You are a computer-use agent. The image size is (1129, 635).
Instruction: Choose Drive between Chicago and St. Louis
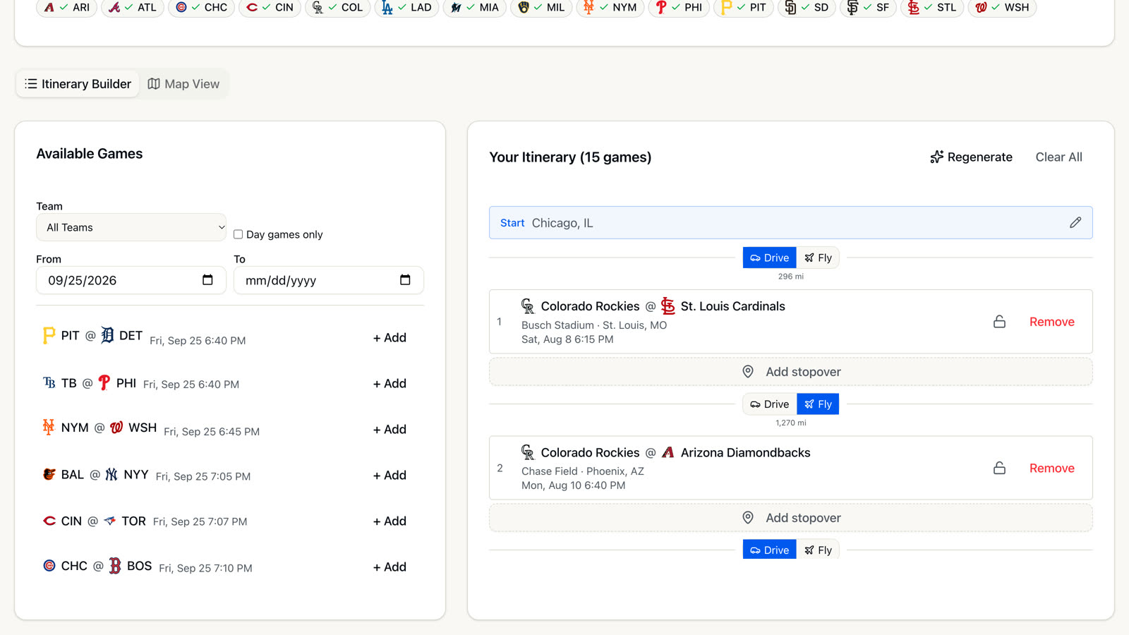point(770,258)
